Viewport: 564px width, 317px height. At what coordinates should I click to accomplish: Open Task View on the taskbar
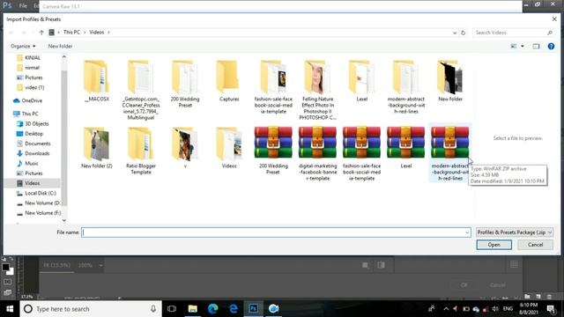tap(172, 309)
